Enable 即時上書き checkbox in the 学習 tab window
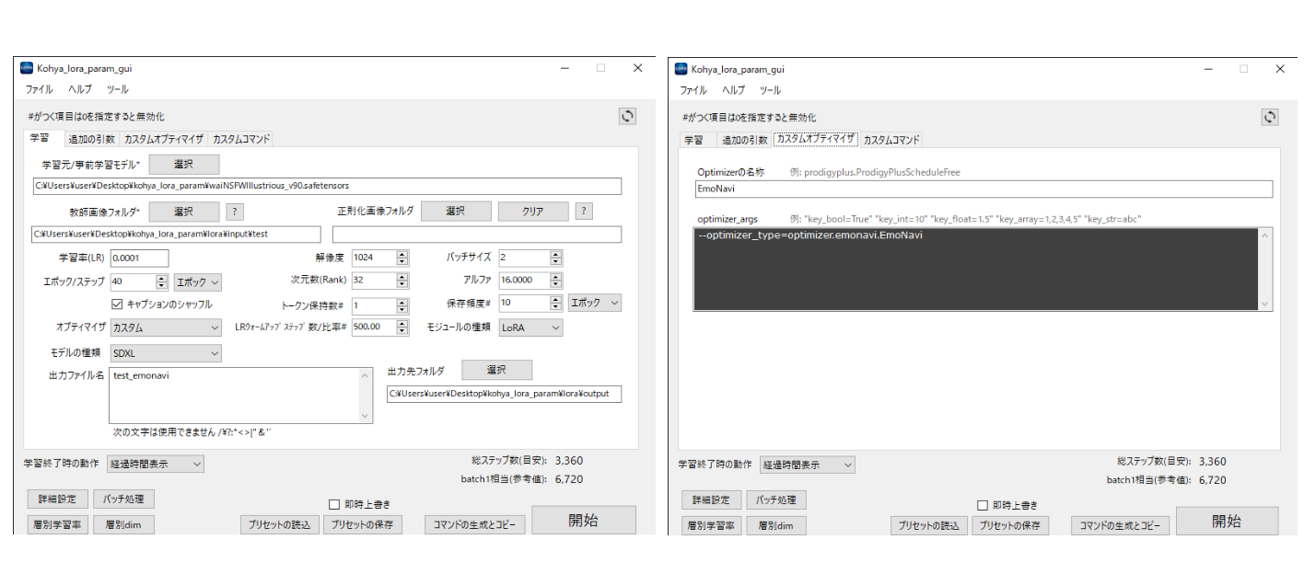1304x574 pixels. point(336,504)
